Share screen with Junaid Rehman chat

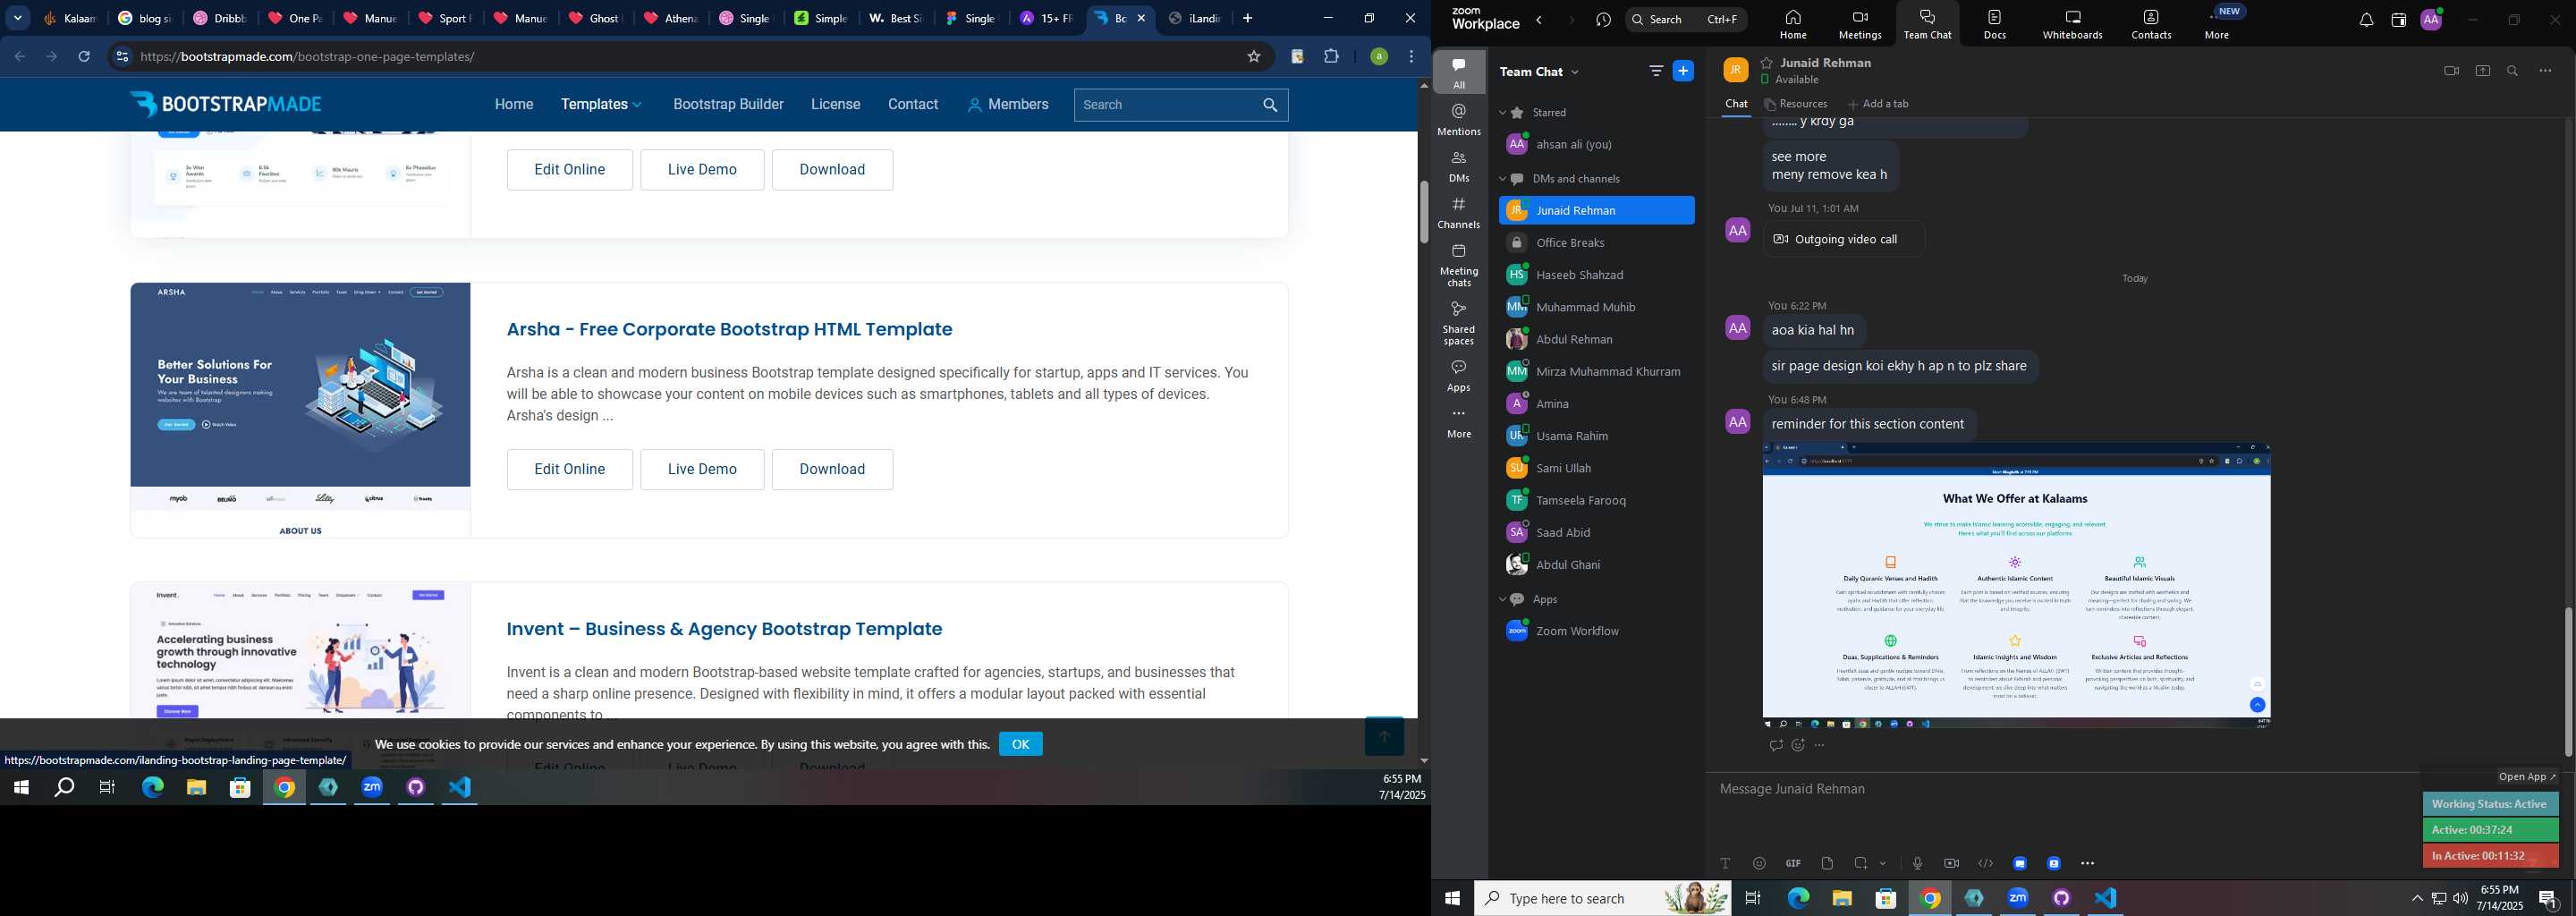pyautogui.click(x=2482, y=71)
